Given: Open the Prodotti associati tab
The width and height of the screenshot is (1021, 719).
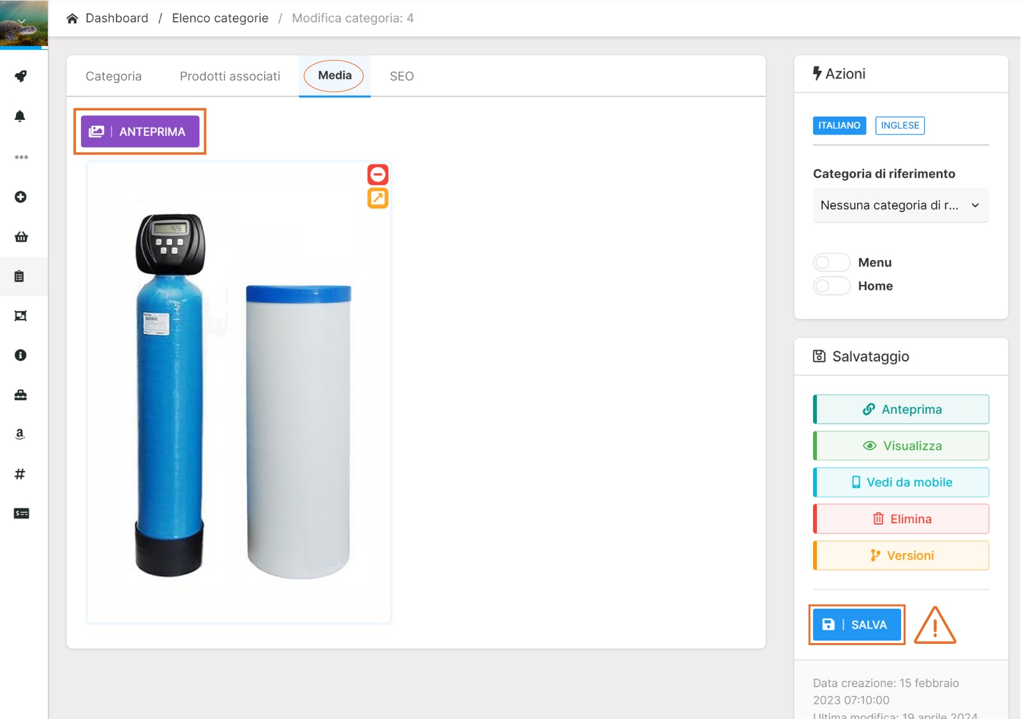Looking at the screenshot, I should 230,77.
